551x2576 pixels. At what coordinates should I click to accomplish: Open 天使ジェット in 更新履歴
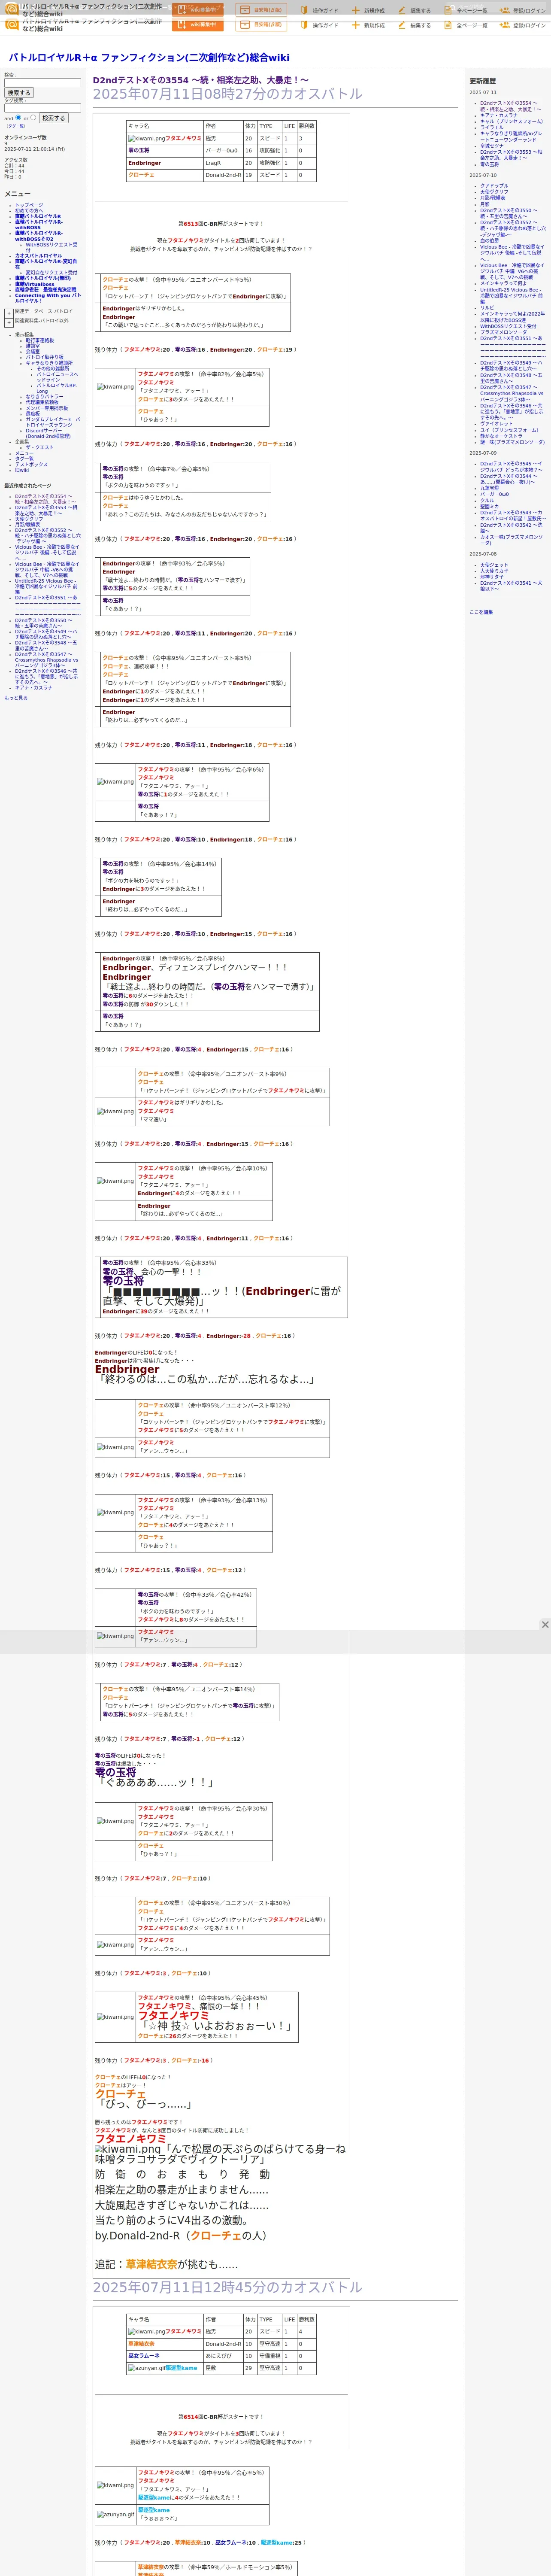pos(494,565)
